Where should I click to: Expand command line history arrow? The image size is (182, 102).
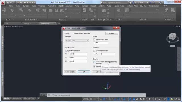[x=144, y=95]
